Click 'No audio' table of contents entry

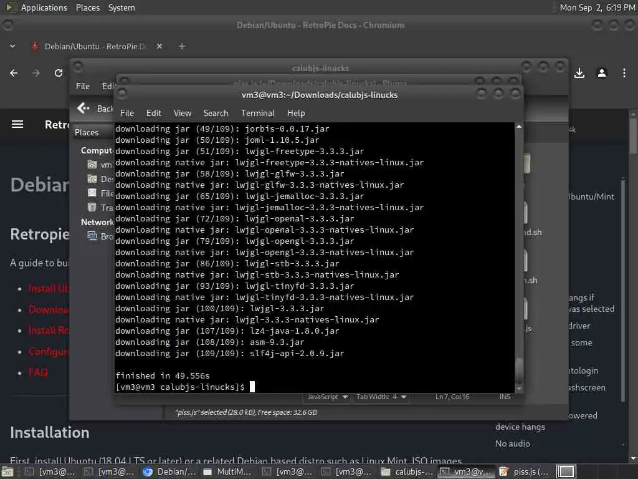coord(512,443)
